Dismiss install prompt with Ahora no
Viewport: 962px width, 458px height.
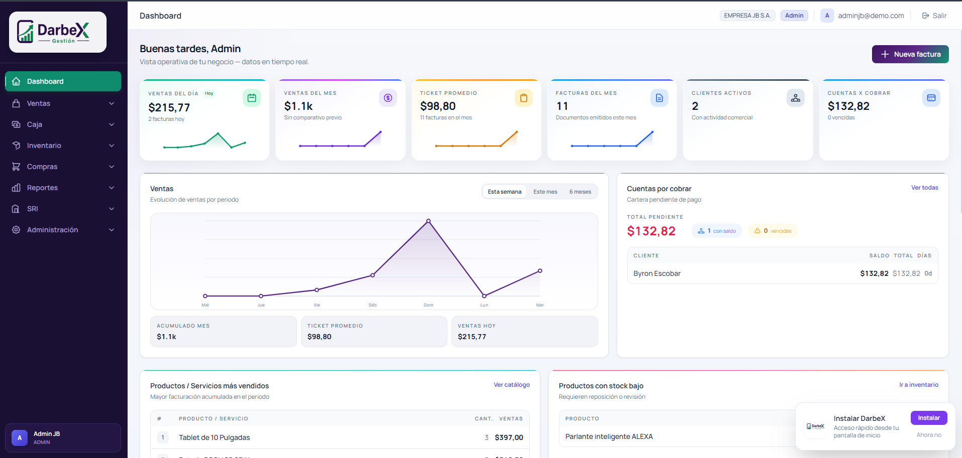point(929,435)
